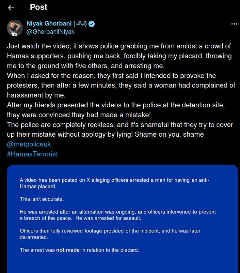Click the 'Just watch the video' opening sentence
This screenshot has width=240, height=273.
tap(39, 46)
